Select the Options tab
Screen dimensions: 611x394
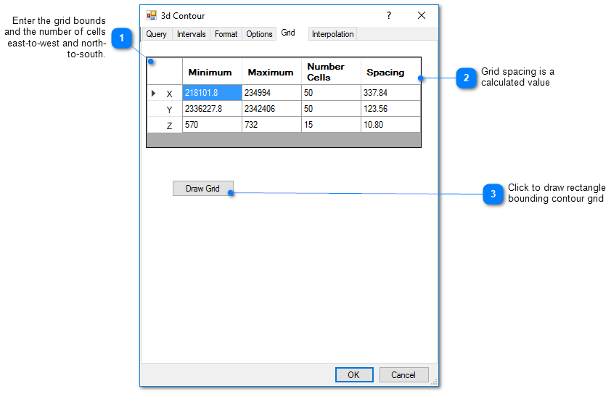[259, 34]
